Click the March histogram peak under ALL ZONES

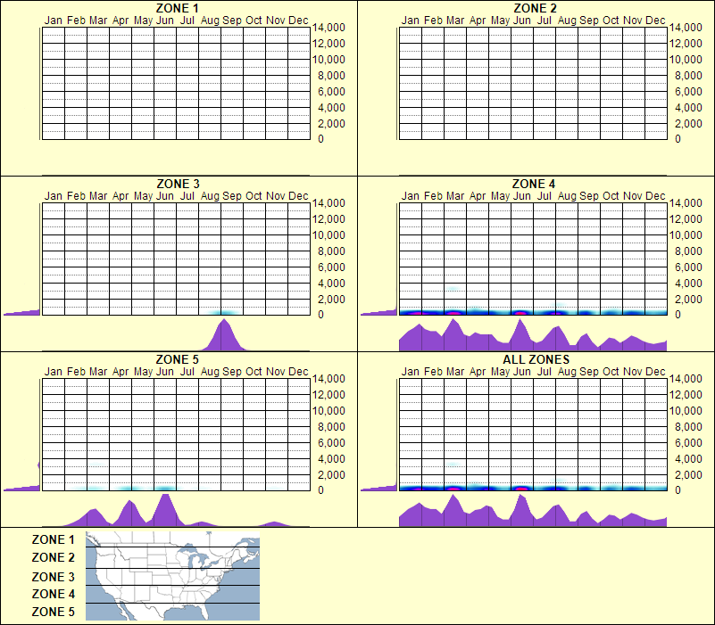tap(453, 510)
